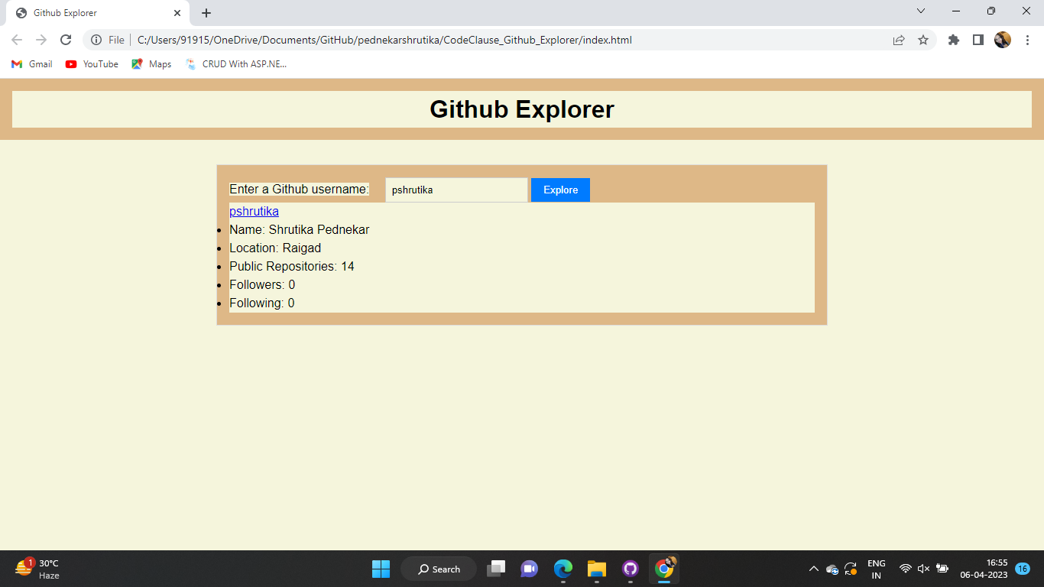
Task: Click the share icon in address bar
Action: click(900, 39)
